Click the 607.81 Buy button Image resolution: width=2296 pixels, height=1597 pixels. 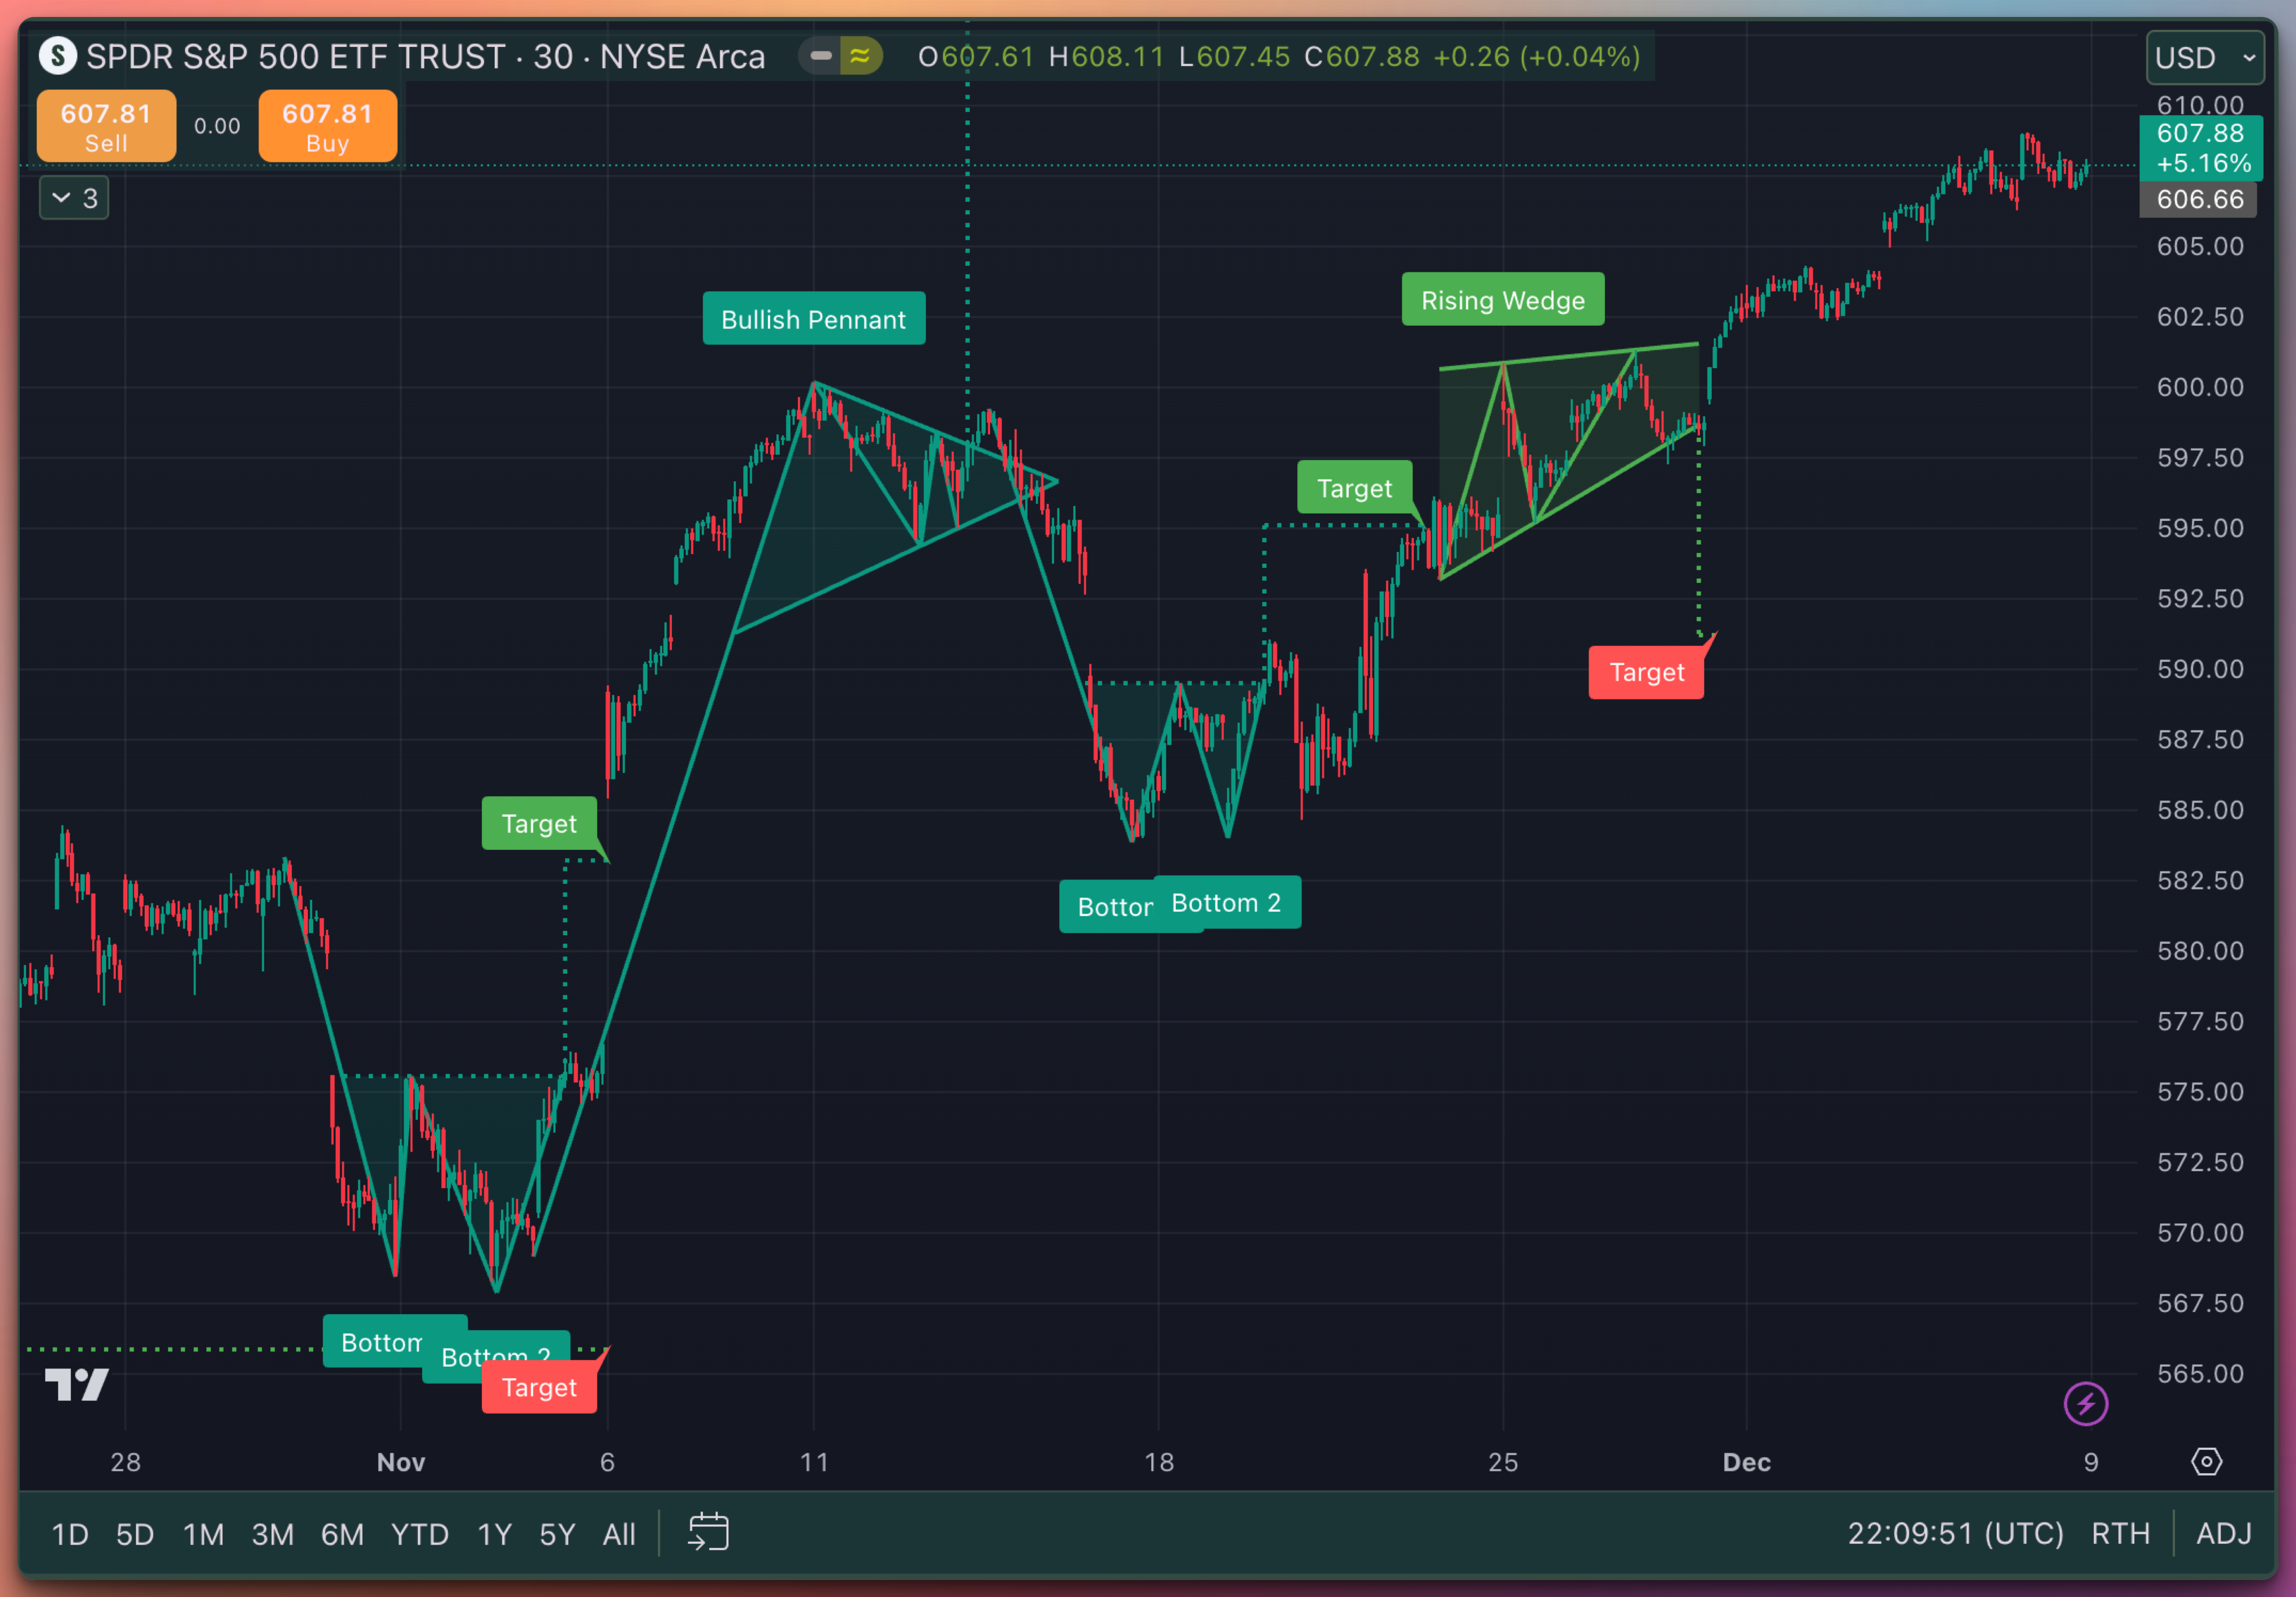click(327, 126)
